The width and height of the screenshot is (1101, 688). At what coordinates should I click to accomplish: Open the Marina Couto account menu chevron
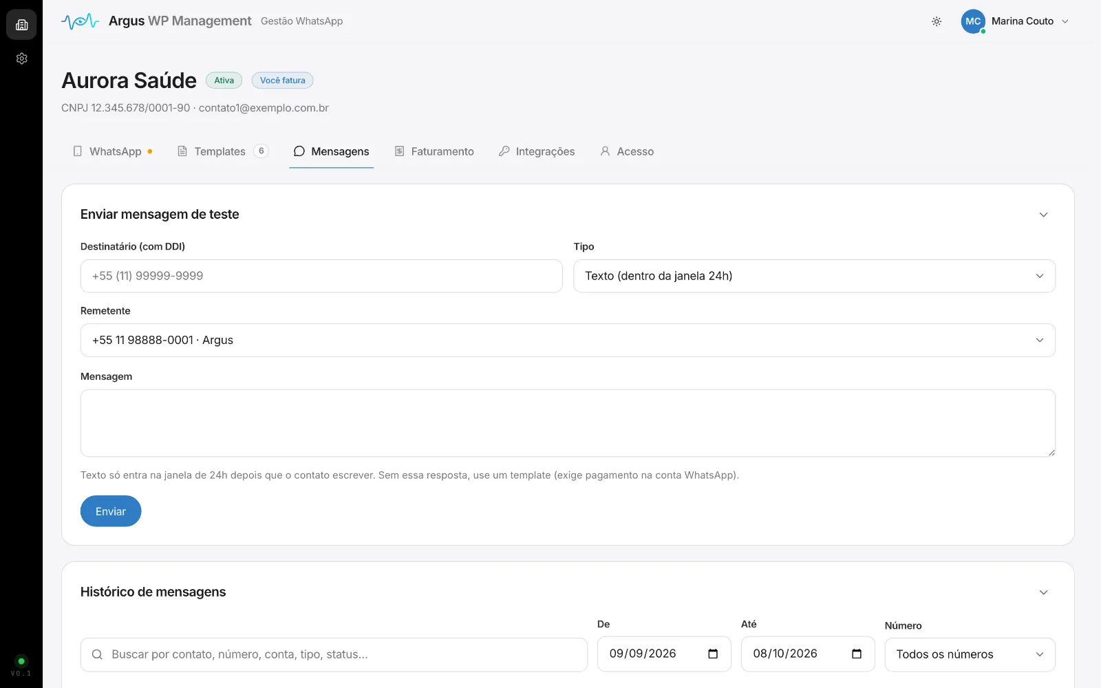tap(1065, 21)
